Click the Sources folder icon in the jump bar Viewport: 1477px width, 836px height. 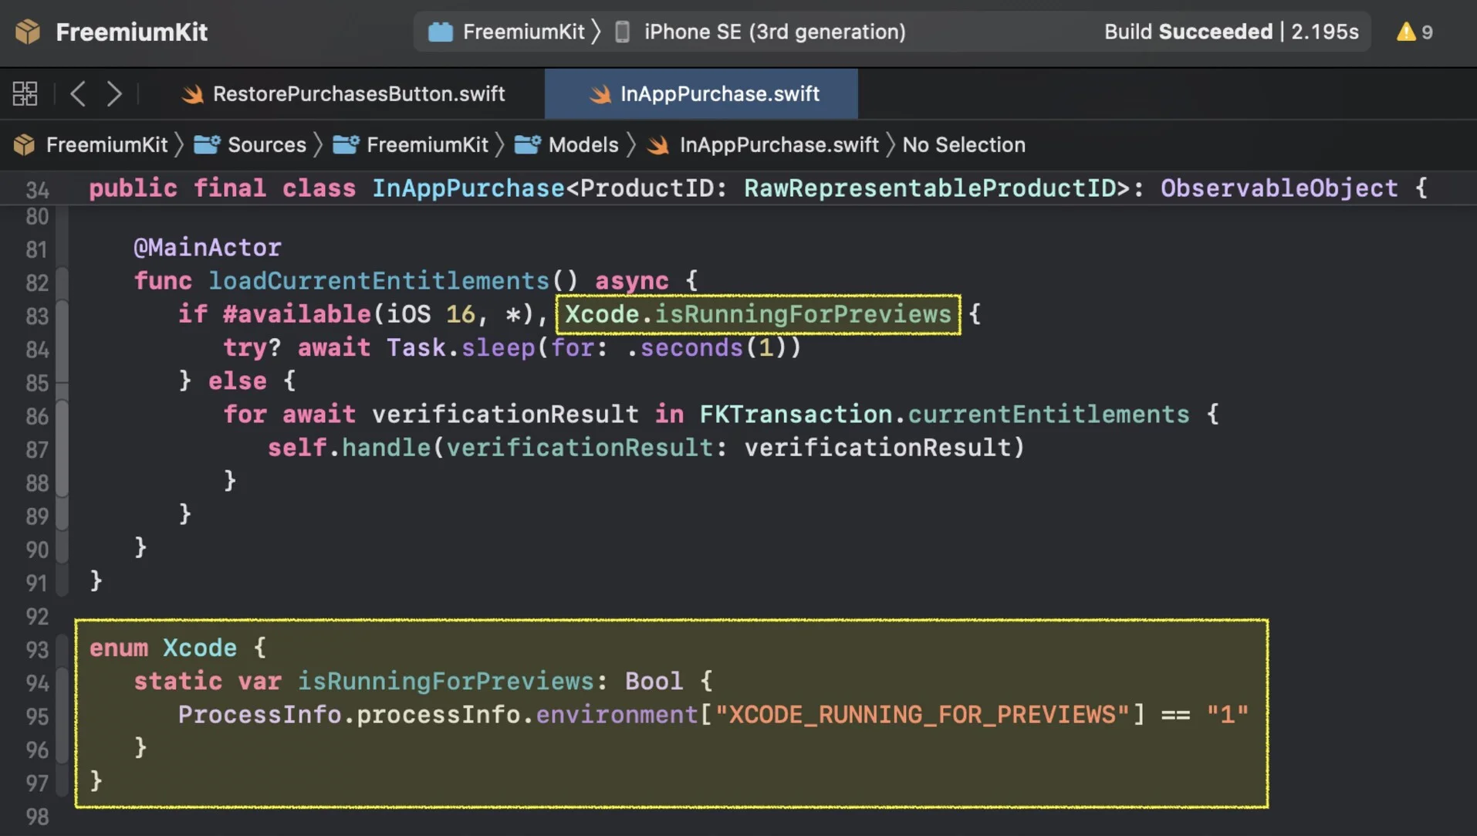206,144
